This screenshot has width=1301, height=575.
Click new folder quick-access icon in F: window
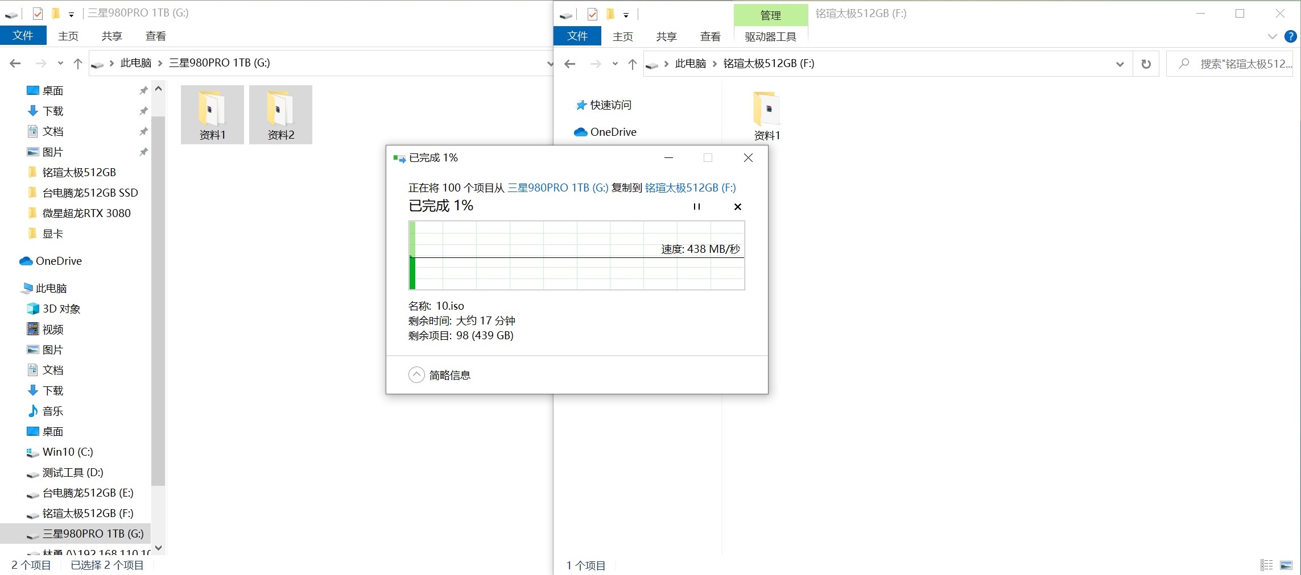(610, 14)
